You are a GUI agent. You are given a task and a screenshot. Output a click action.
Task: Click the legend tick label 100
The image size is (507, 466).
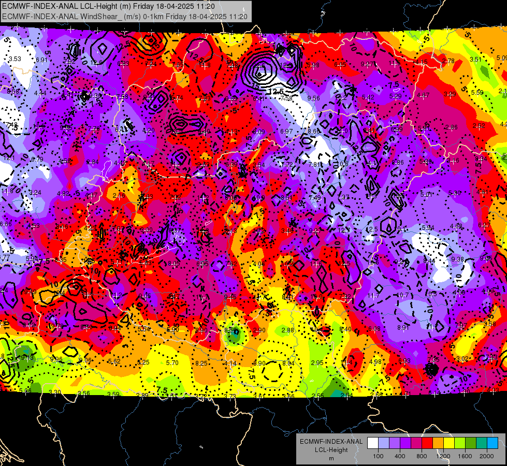tap(378, 456)
